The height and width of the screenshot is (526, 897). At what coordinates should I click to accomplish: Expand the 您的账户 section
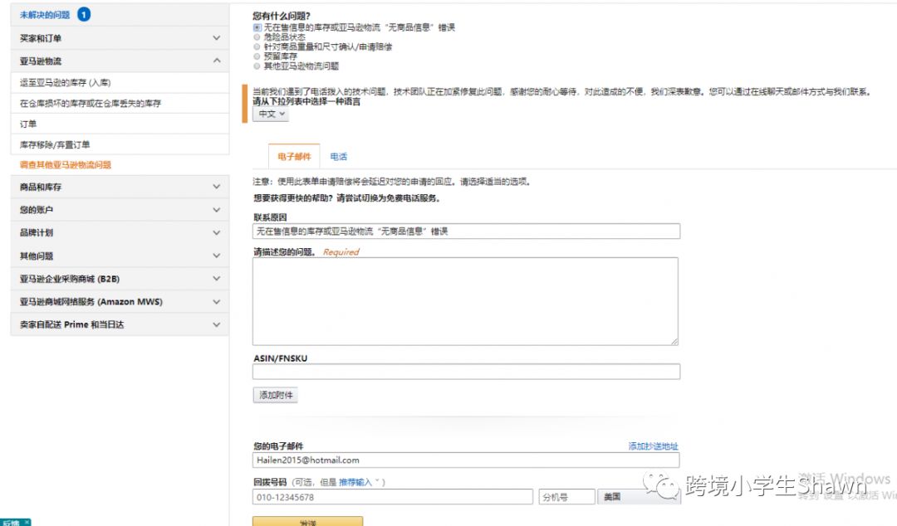coord(120,209)
